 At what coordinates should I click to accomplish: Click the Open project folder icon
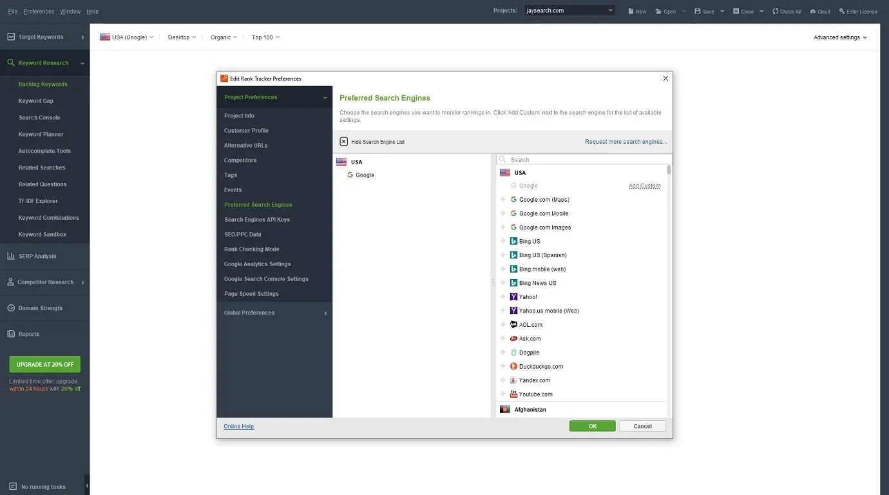click(x=659, y=11)
